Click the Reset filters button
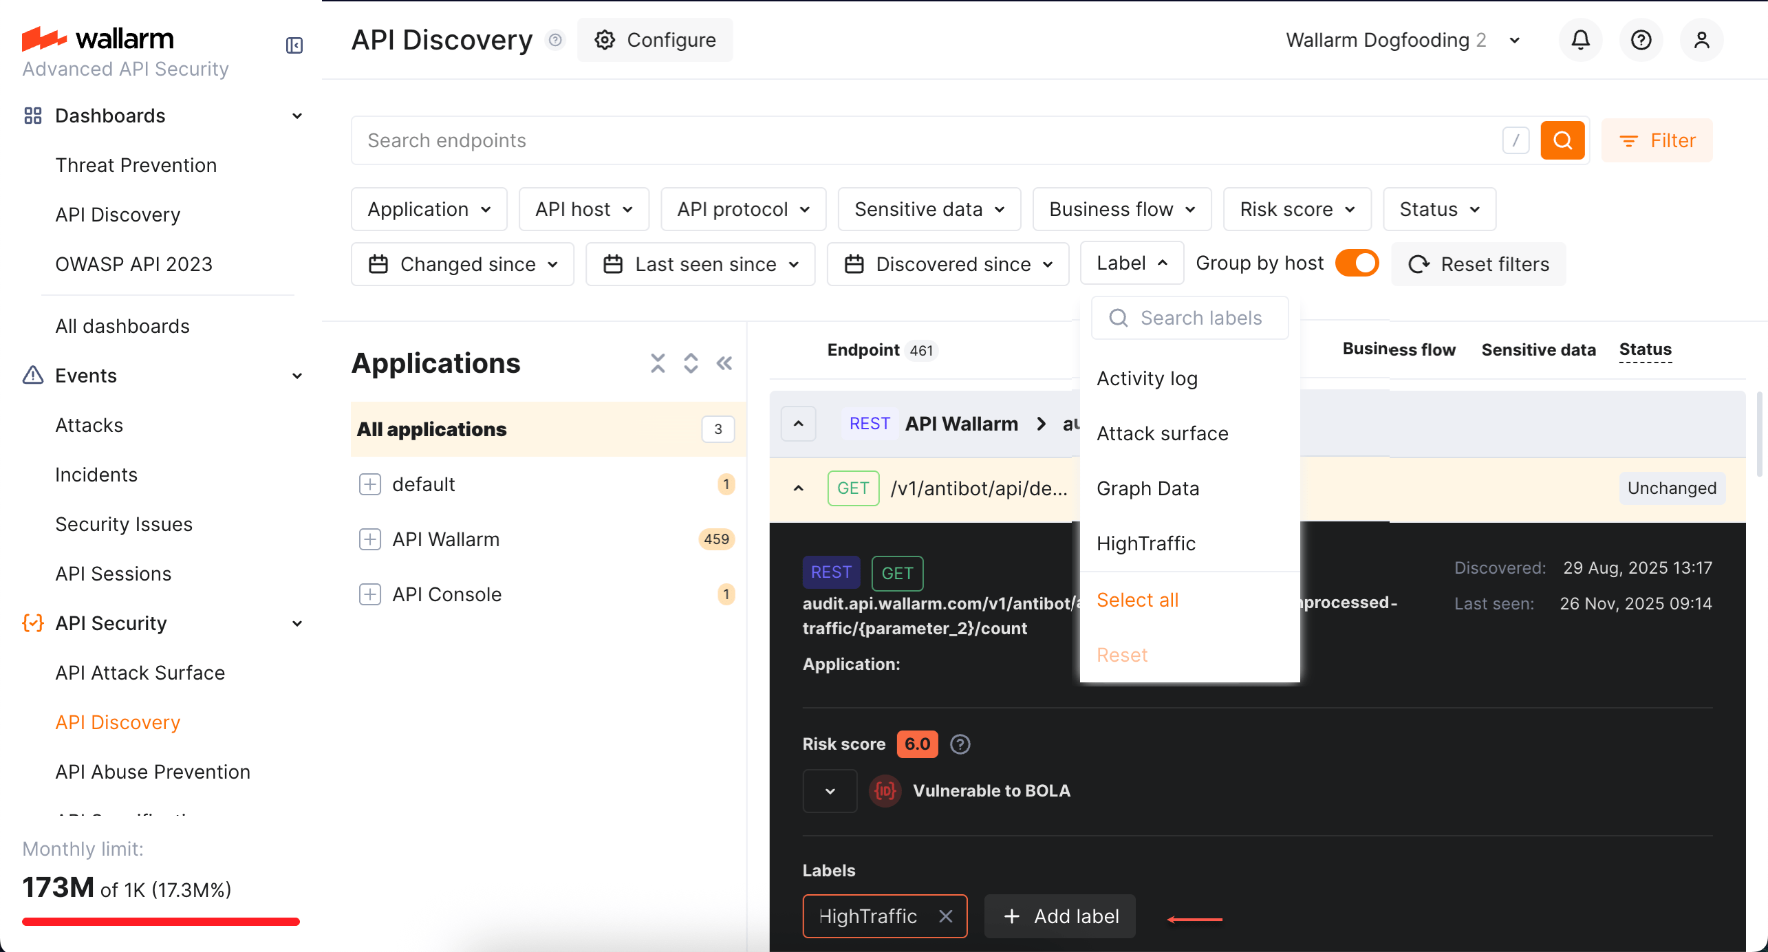This screenshot has height=952, width=1768. (x=1478, y=264)
